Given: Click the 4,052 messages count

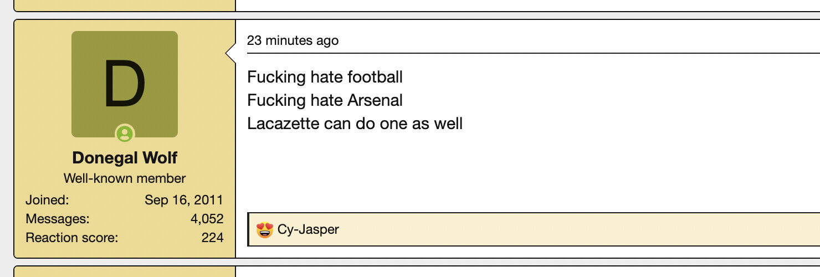Looking at the screenshot, I should tap(207, 219).
